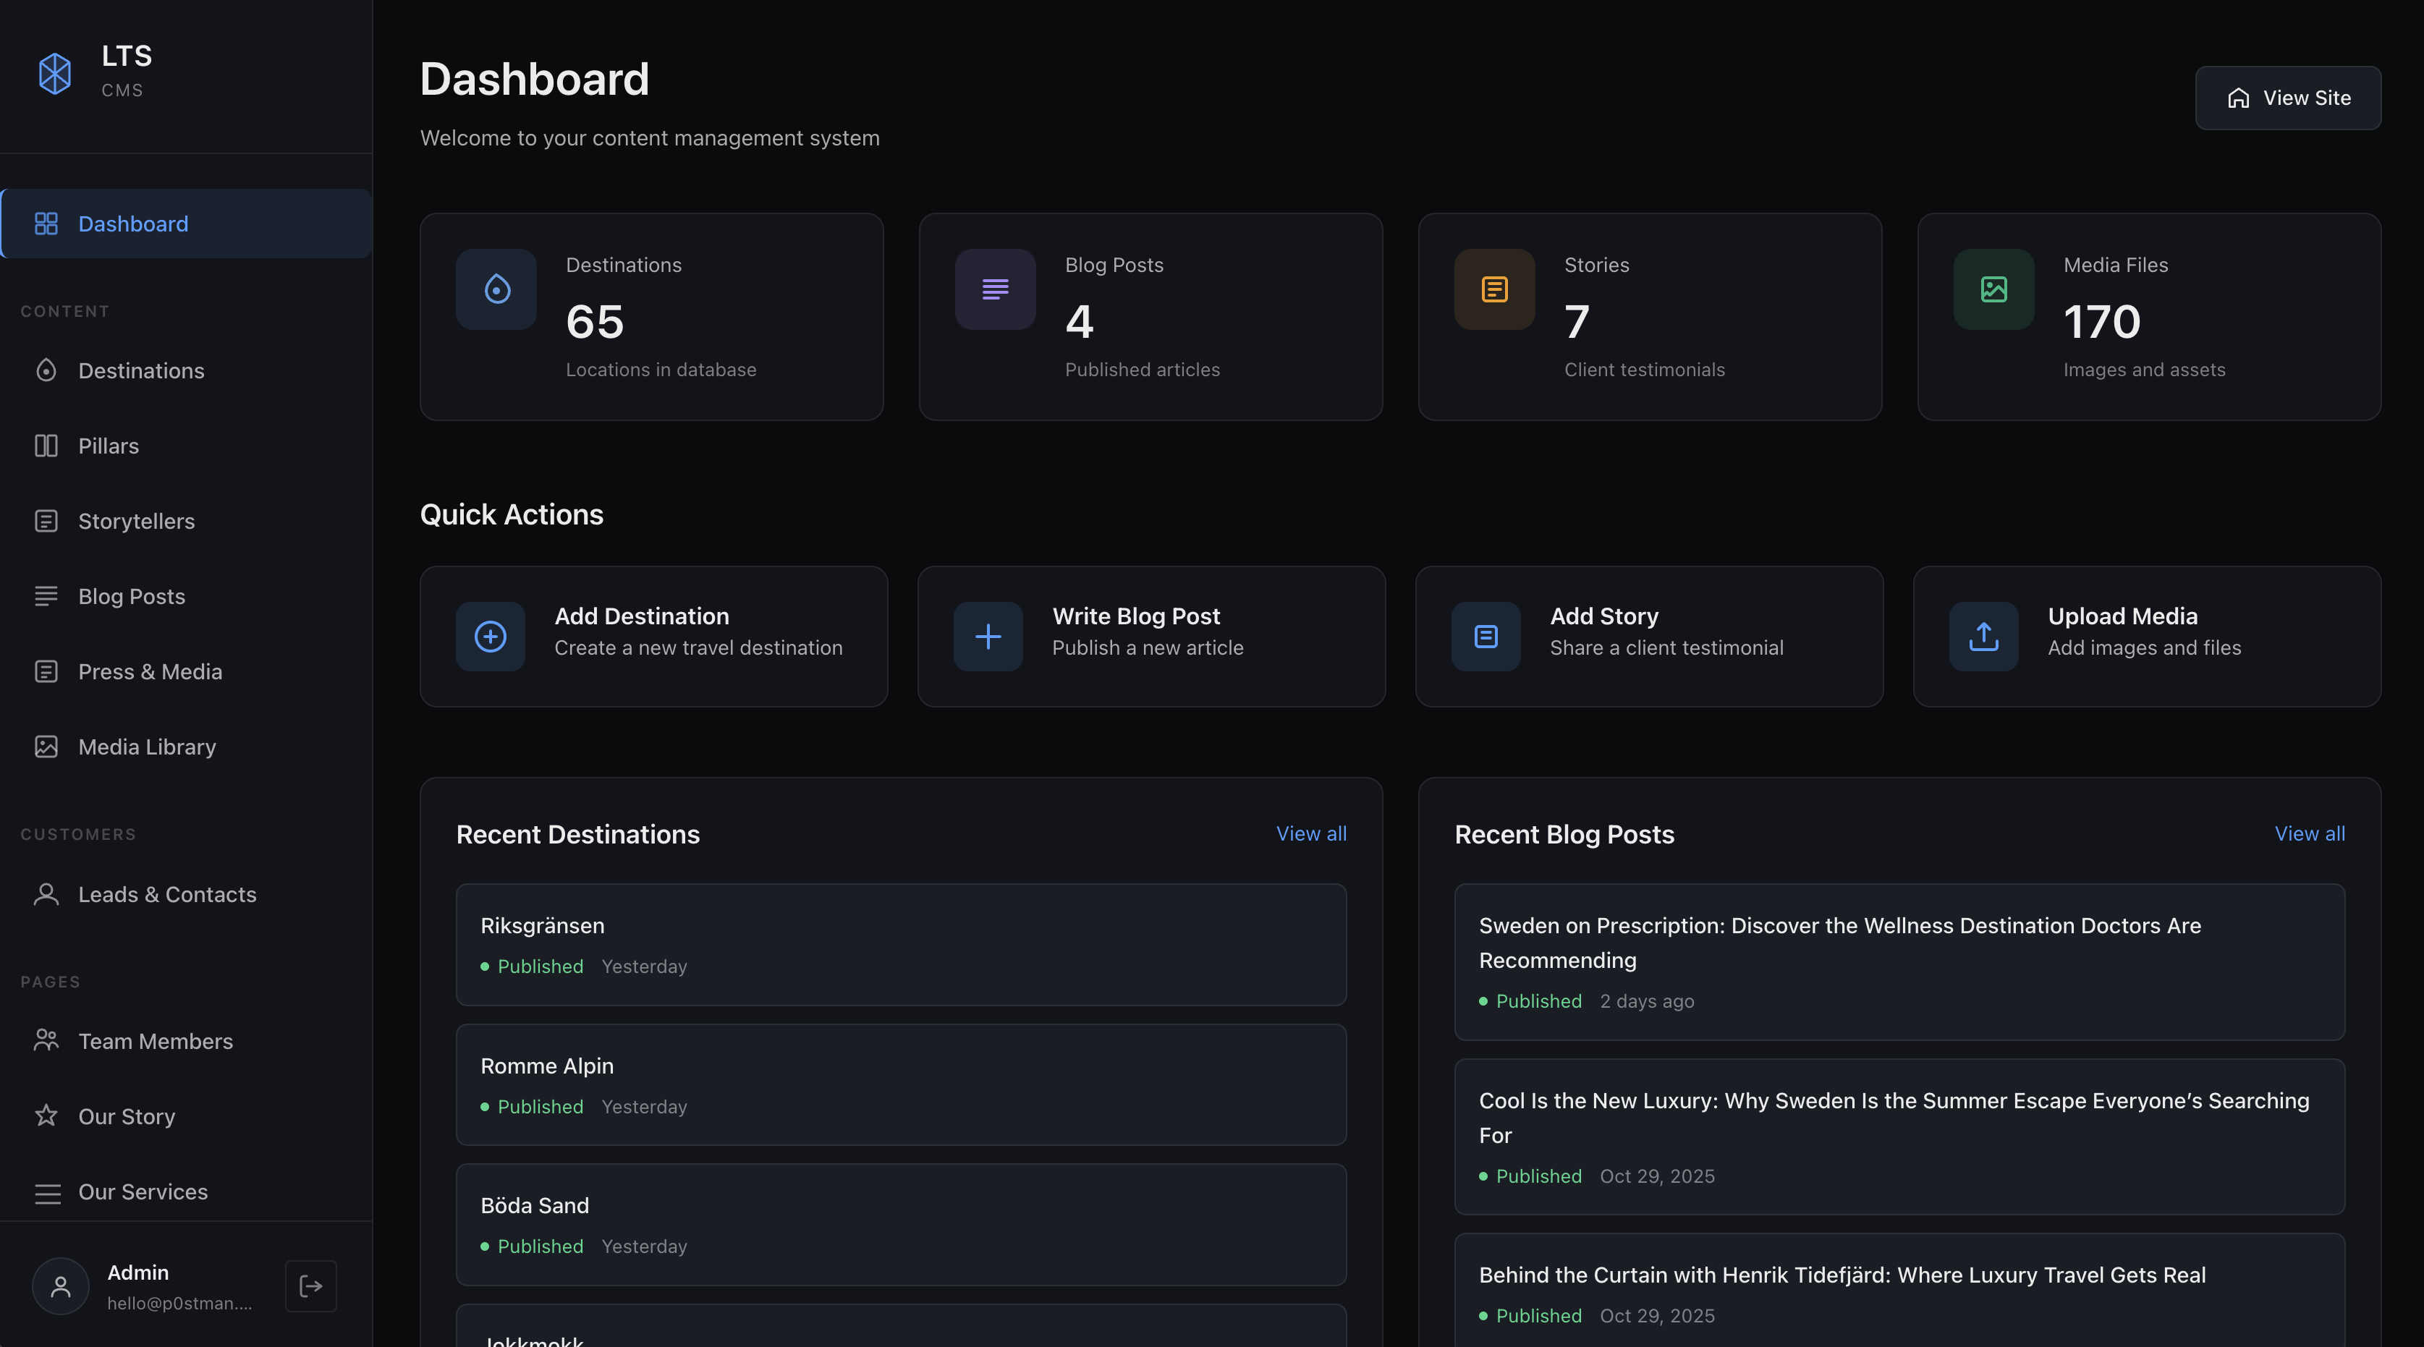Click View all for Recent Destinations
The width and height of the screenshot is (2424, 1347).
[x=1311, y=833]
